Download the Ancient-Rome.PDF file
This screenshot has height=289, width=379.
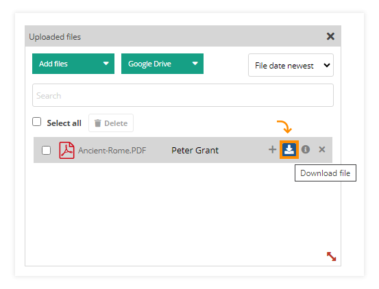[289, 150]
